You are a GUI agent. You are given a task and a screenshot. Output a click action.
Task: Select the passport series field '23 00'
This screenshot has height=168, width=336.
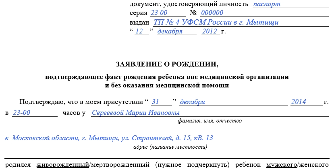(x=158, y=13)
